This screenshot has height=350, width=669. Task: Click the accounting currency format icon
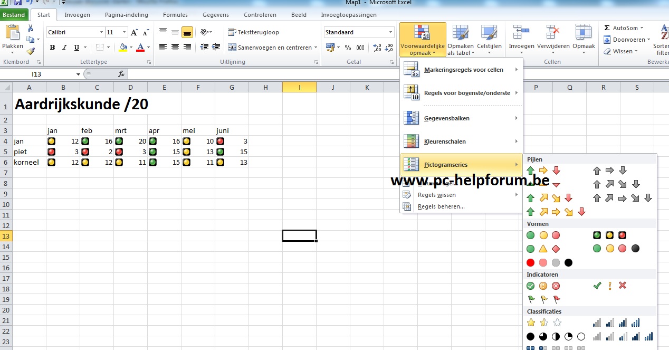[x=330, y=48]
